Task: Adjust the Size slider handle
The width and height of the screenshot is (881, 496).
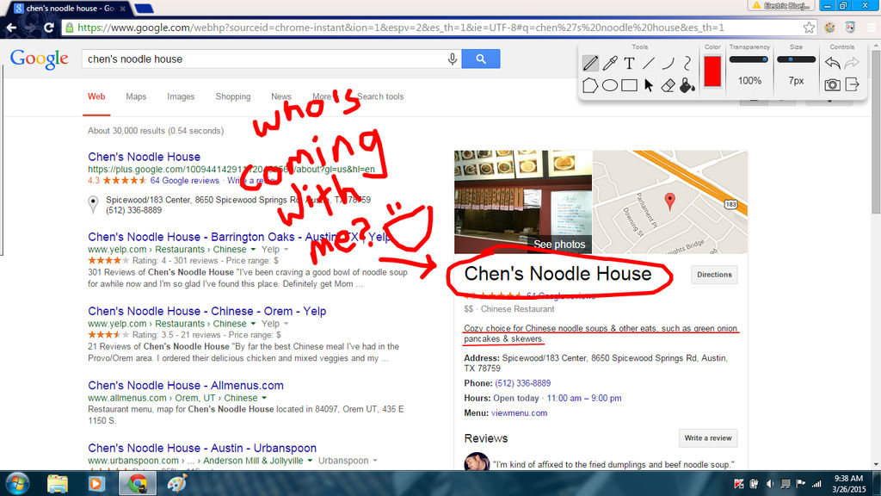Action: click(x=791, y=59)
